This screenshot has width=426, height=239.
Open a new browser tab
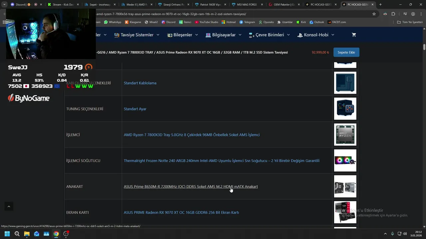pyautogui.click(x=380, y=5)
